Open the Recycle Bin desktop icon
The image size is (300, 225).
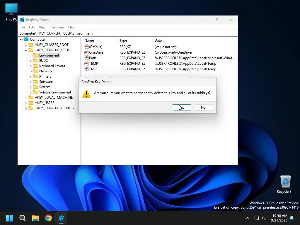285,184
